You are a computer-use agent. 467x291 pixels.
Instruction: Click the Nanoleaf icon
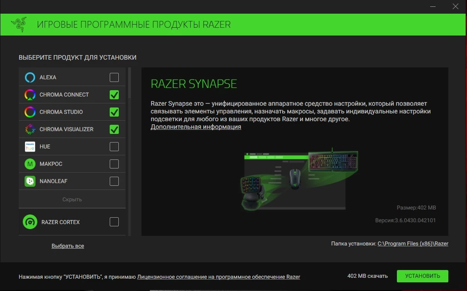click(x=30, y=181)
